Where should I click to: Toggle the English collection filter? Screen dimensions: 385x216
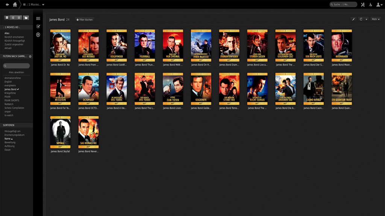coord(8,81)
